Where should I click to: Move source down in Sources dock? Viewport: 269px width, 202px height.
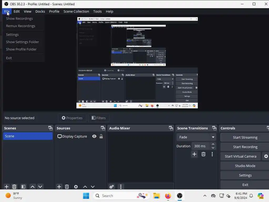point(93,186)
